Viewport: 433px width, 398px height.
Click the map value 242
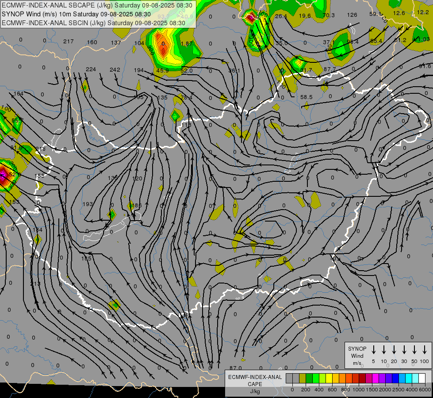pyautogui.click(x=115, y=70)
